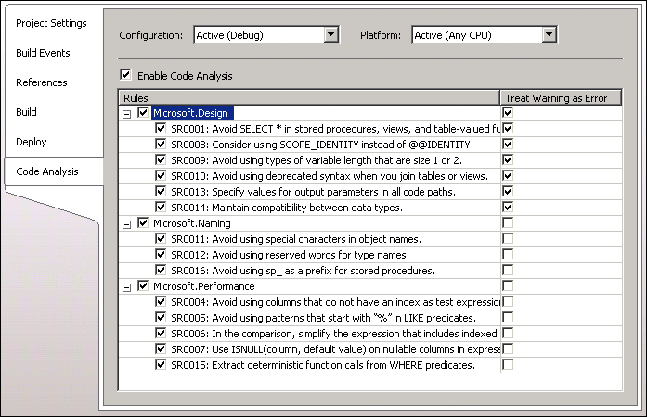The width and height of the screenshot is (647, 417).
Task: Check Treat Warning as Error for SR0007
Action: click(508, 348)
